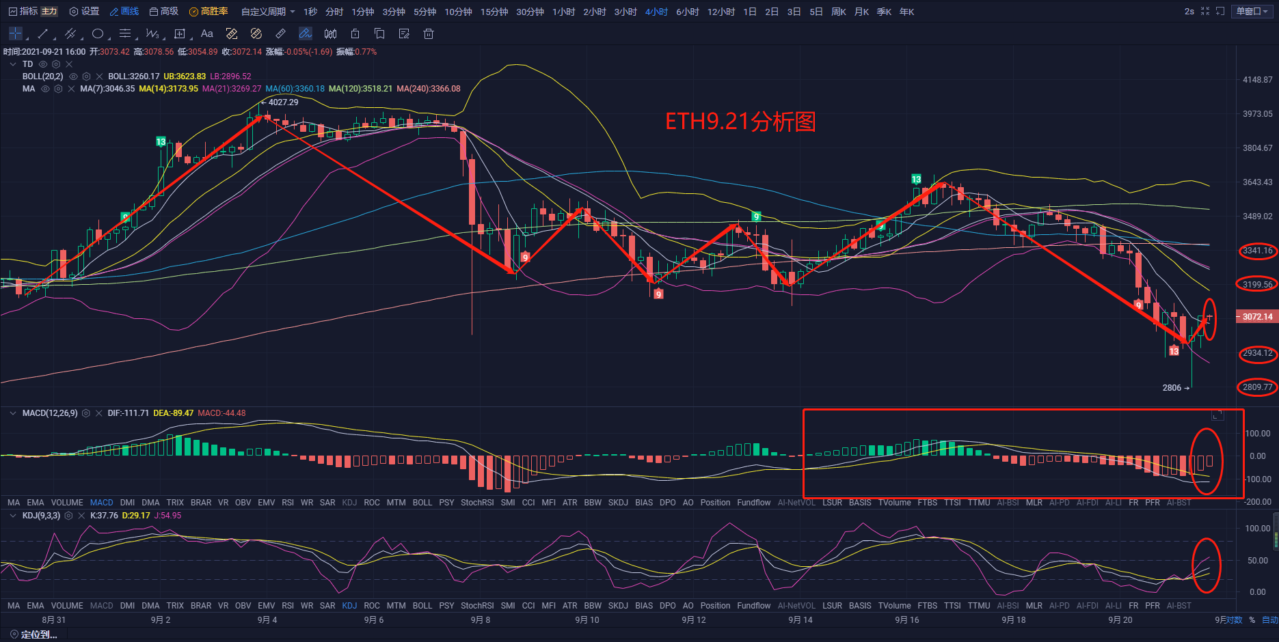The image size is (1279, 642).
Task: Click the shrink fullscreen arrows icon
Action: point(1205,12)
